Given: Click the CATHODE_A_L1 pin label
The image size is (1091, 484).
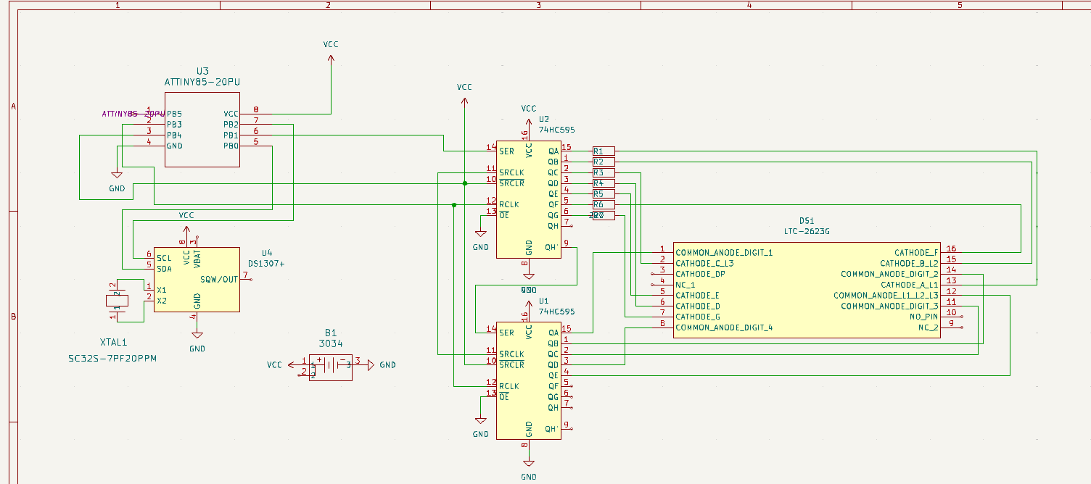Looking at the screenshot, I should [x=909, y=285].
